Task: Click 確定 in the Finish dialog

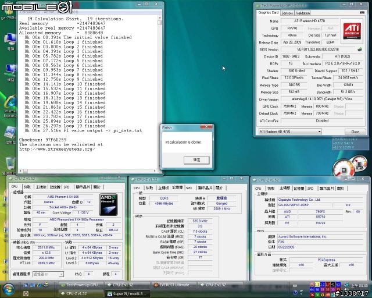Action: click(x=196, y=160)
